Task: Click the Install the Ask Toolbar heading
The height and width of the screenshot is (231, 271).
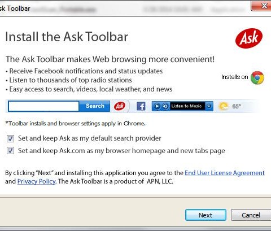Action: pos(67,37)
